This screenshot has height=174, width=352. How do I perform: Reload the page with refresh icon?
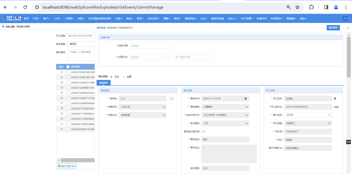(x=25, y=7)
